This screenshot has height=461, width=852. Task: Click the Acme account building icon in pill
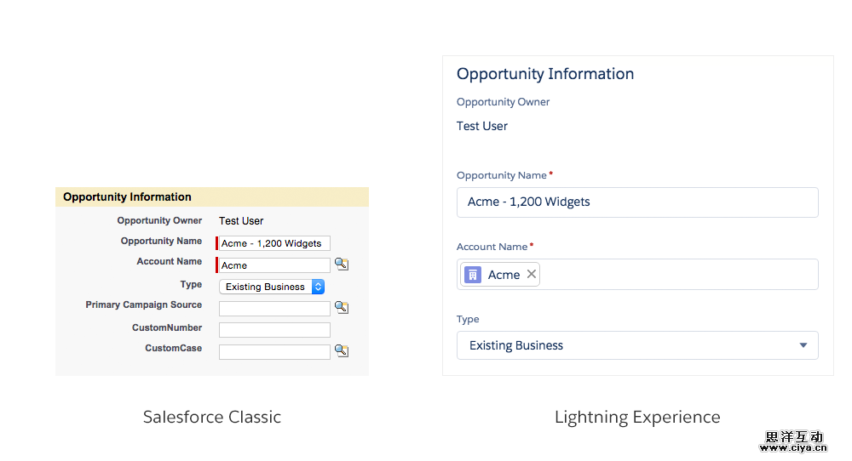(473, 275)
